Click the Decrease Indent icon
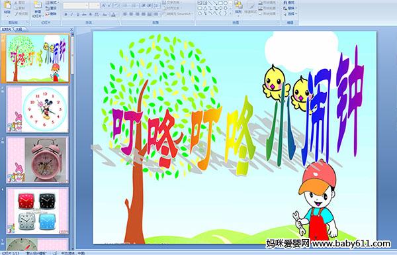The height and width of the screenshot is (255, 397). [x=144, y=5]
